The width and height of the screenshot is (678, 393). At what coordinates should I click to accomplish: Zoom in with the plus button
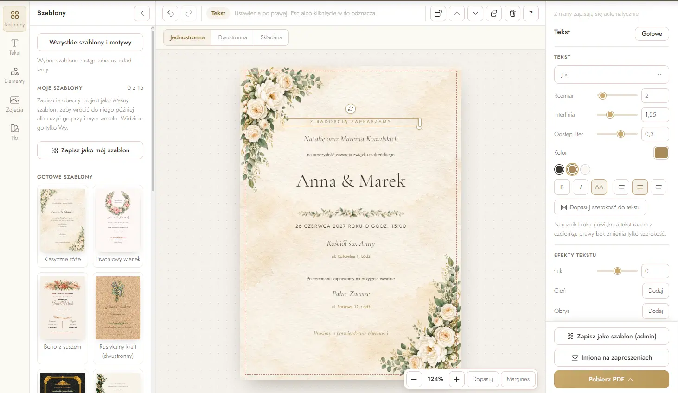456,379
